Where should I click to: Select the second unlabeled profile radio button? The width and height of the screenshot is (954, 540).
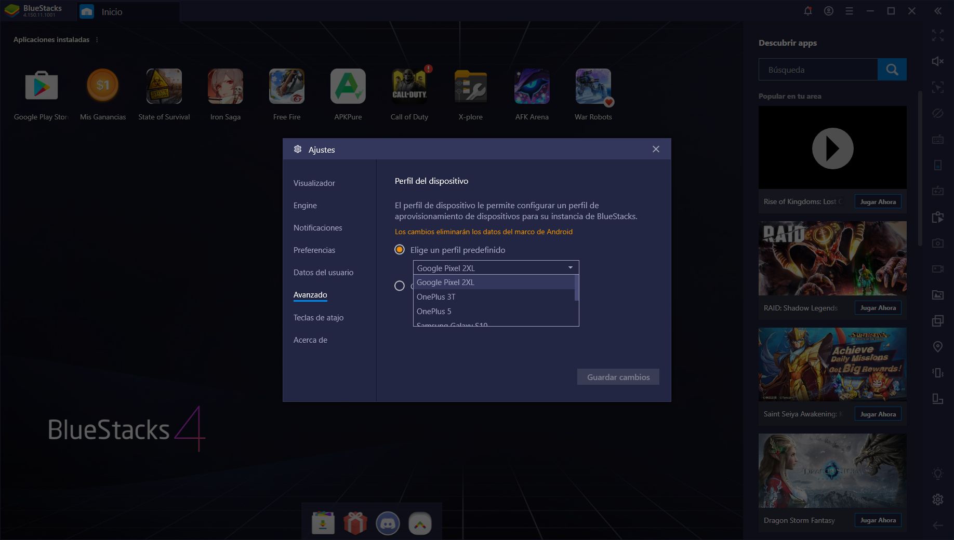click(400, 286)
